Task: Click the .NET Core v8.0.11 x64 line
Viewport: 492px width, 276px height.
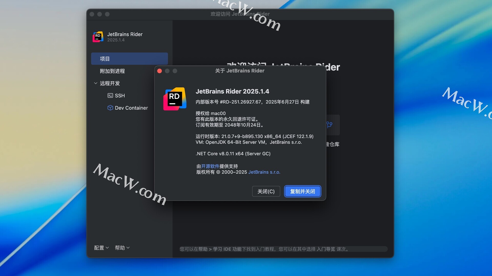Action: click(x=233, y=154)
